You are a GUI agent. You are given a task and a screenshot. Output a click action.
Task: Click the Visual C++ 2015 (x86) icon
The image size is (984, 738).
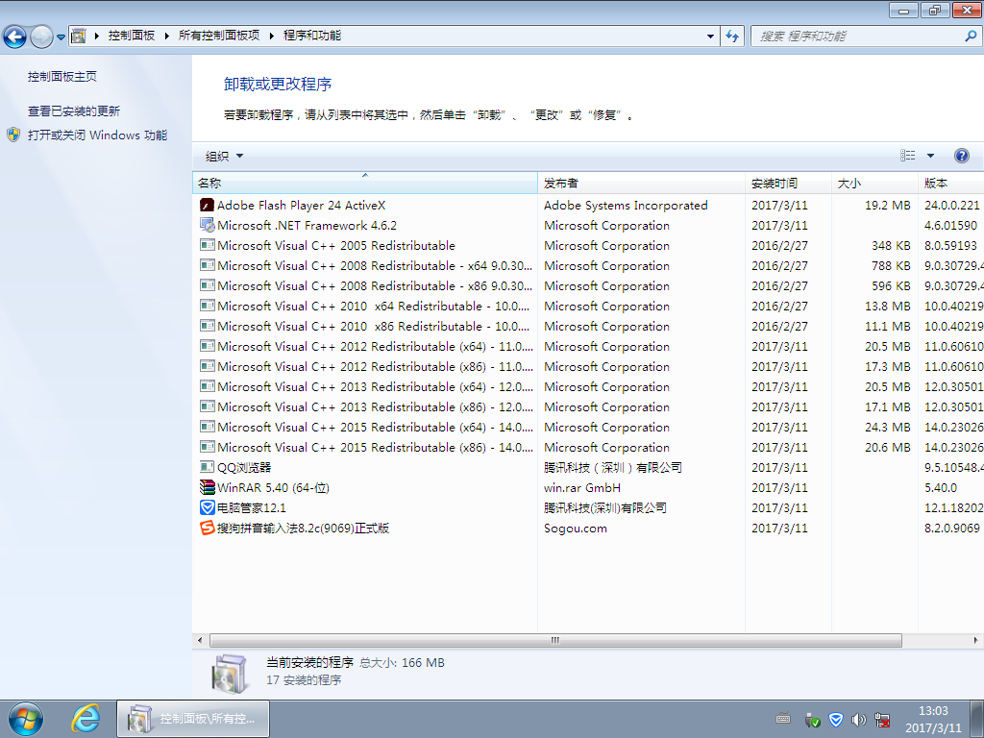(208, 447)
